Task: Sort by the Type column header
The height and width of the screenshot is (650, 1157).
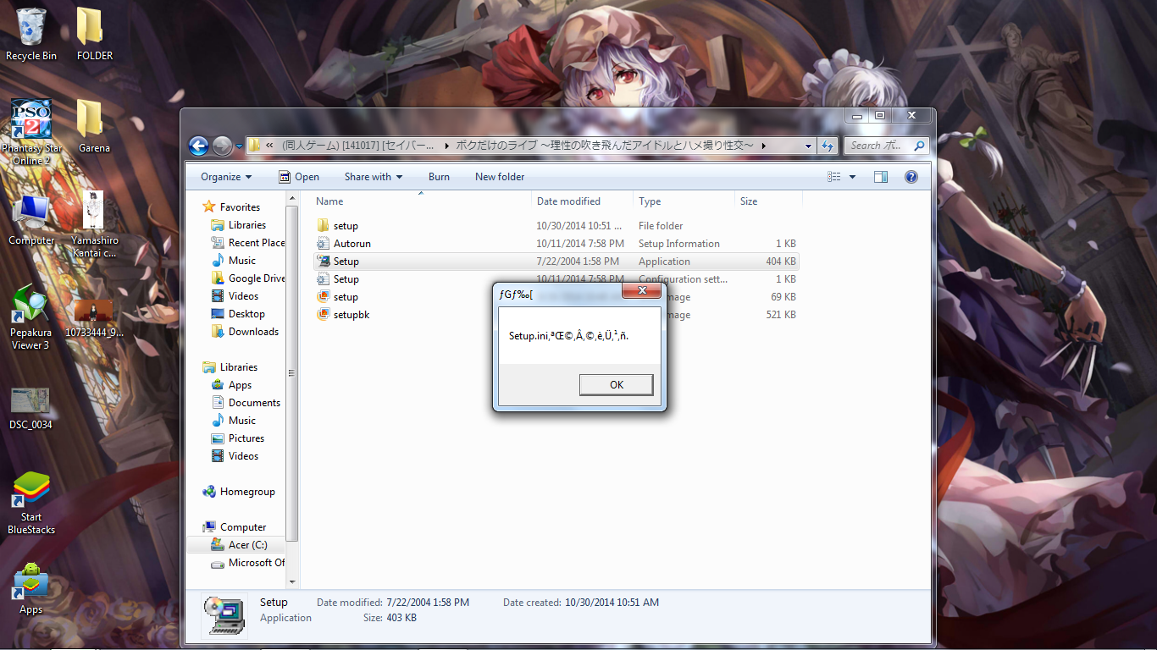Action: [x=684, y=201]
